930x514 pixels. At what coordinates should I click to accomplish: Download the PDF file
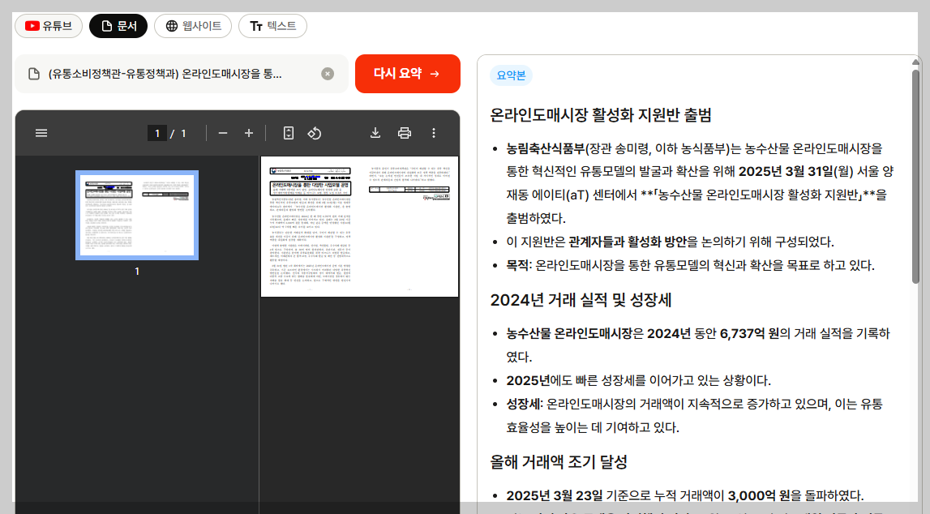pos(375,132)
